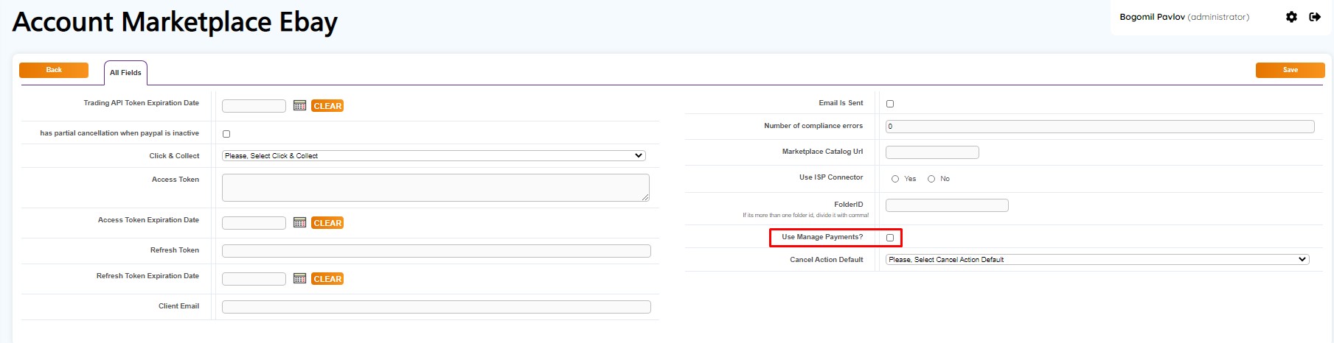Click the Back button
This screenshot has width=1334, height=343.
[x=54, y=70]
